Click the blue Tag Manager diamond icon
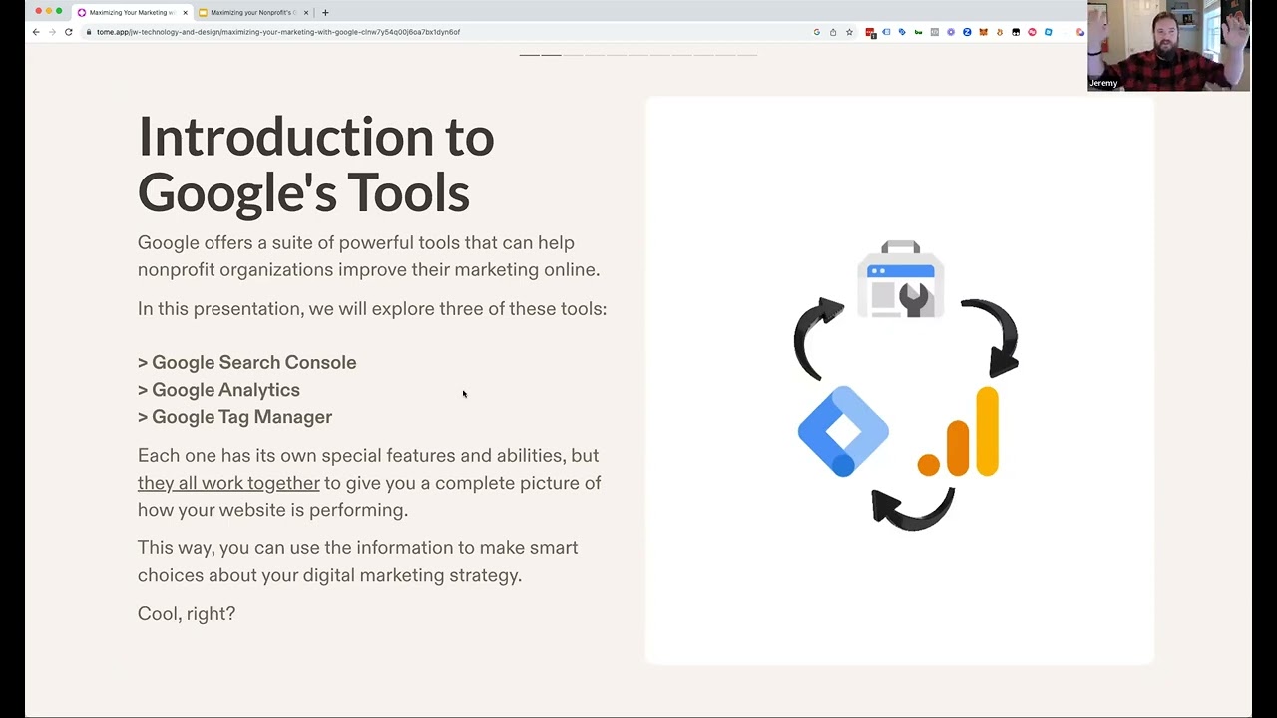The height and width of the screenshot is (718, 1277). (843, 431)
